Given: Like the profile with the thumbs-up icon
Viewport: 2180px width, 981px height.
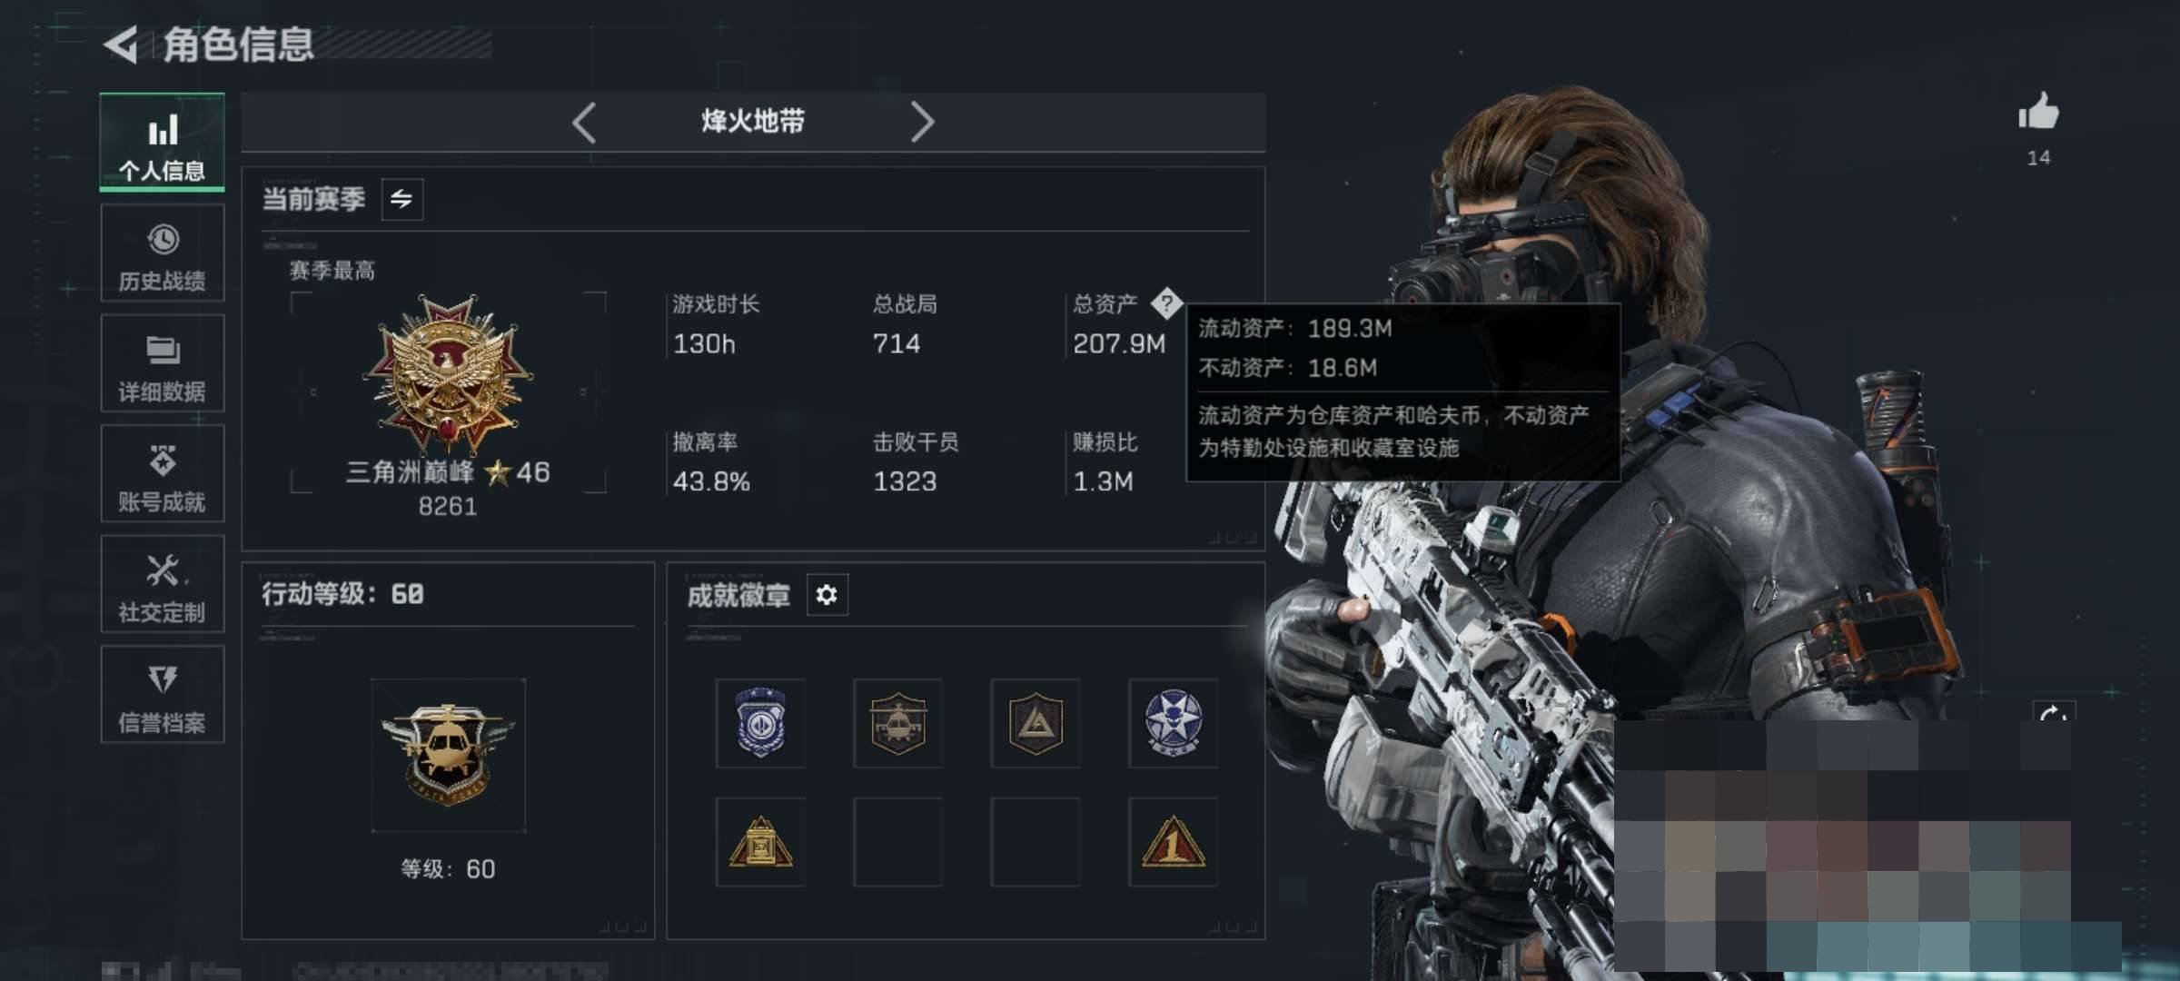Looking at the screenshot, I should tap(2038, 113).
